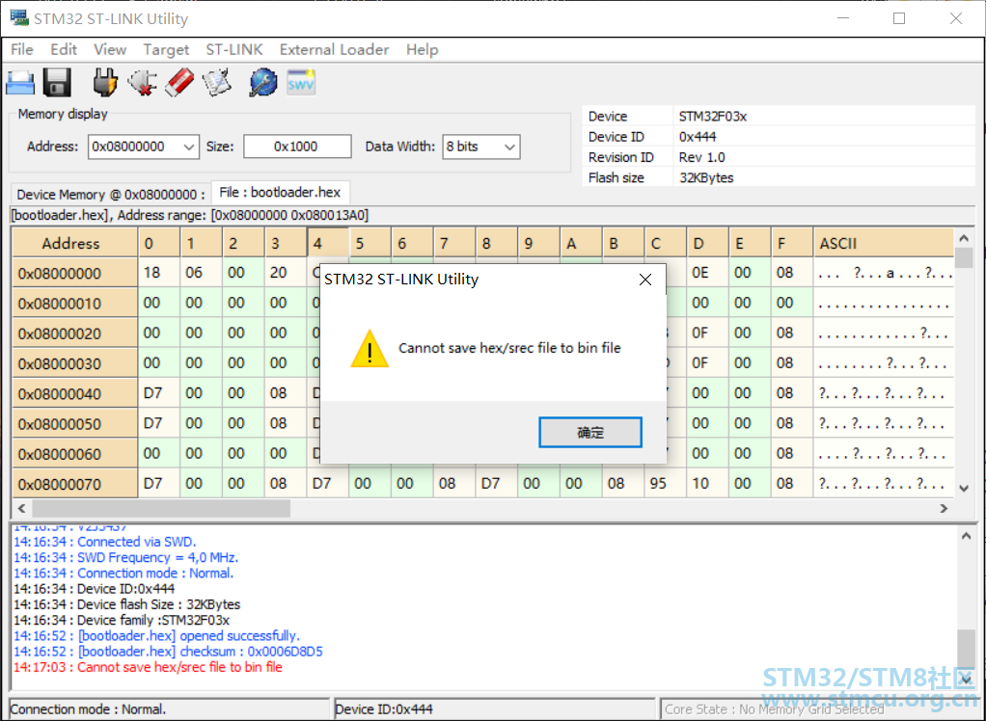Click the horizontal scrollbar thumb in memory grid
This screenshot has width=986, height=721.
pos(161,508)
